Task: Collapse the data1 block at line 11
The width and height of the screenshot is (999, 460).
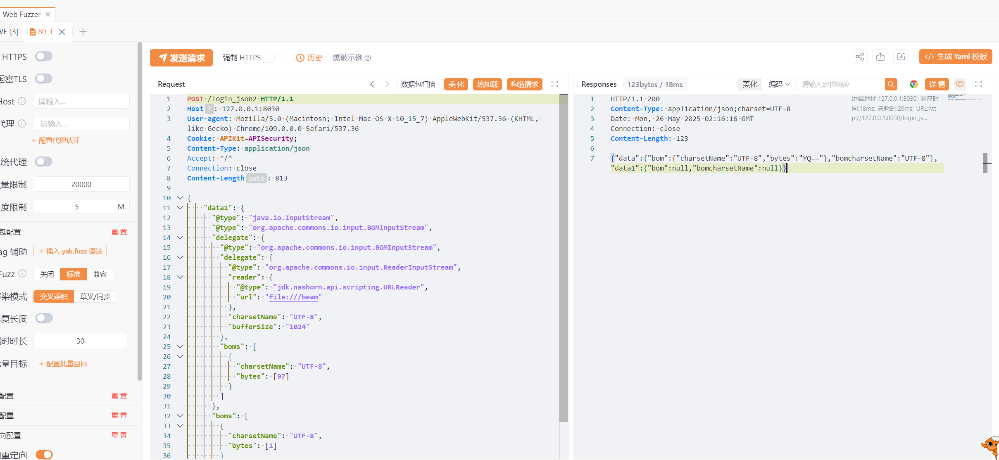Action: point(180,208)
